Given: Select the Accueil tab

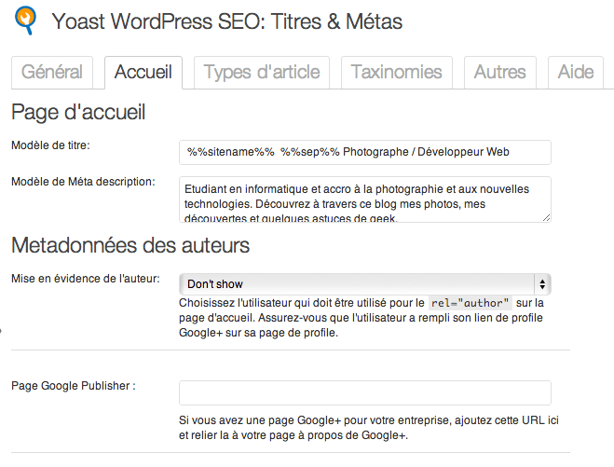Looking at the screenshot, I should (143, 73).
